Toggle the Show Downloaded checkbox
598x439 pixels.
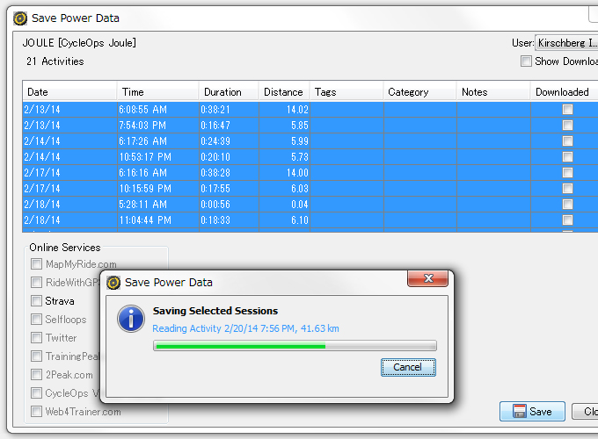point(526,61)
